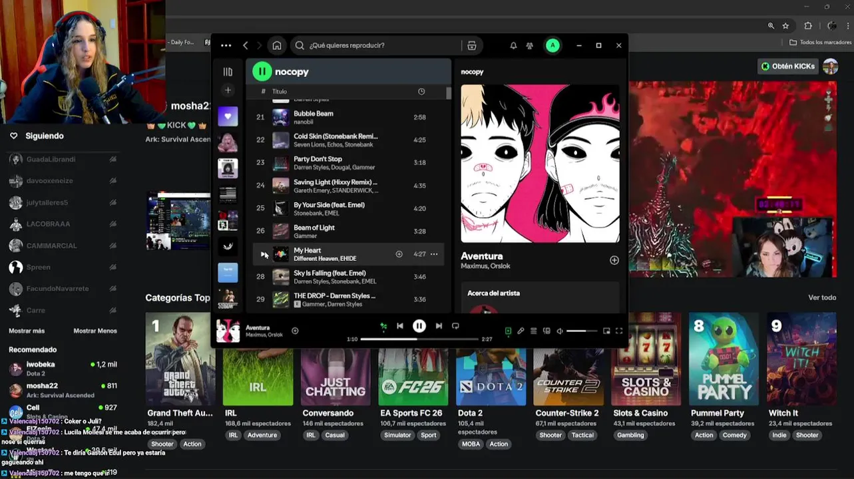Screen dimensions: 854x479
Task: Skip to the next track
Action: tap(439, 326)
